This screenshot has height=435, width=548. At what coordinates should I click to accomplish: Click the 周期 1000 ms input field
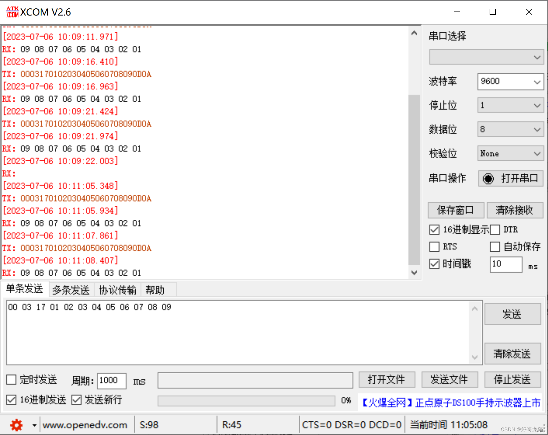click(x=112, y=381)
